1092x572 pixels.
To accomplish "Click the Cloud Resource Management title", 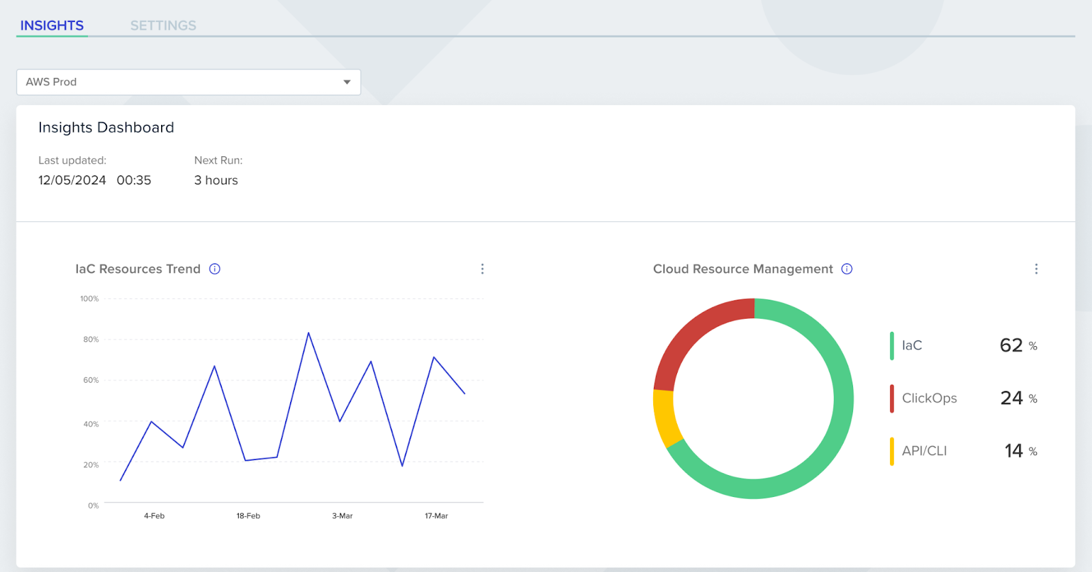I will 743,269.
